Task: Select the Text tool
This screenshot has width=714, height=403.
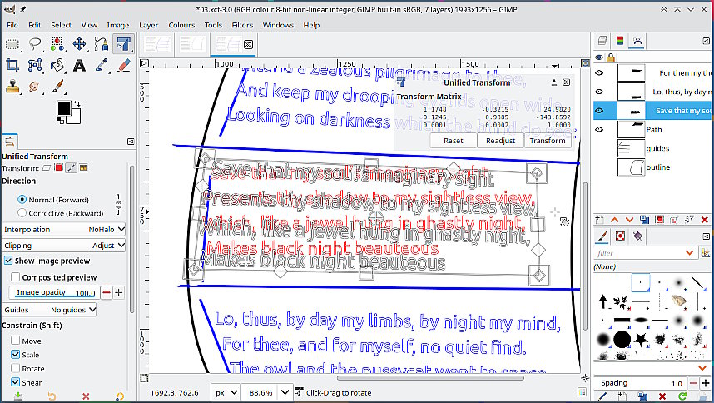Action: (x=79, y=66)
